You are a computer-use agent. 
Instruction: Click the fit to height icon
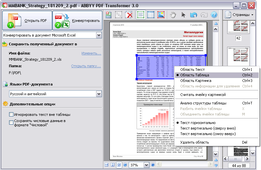[113, 165]
